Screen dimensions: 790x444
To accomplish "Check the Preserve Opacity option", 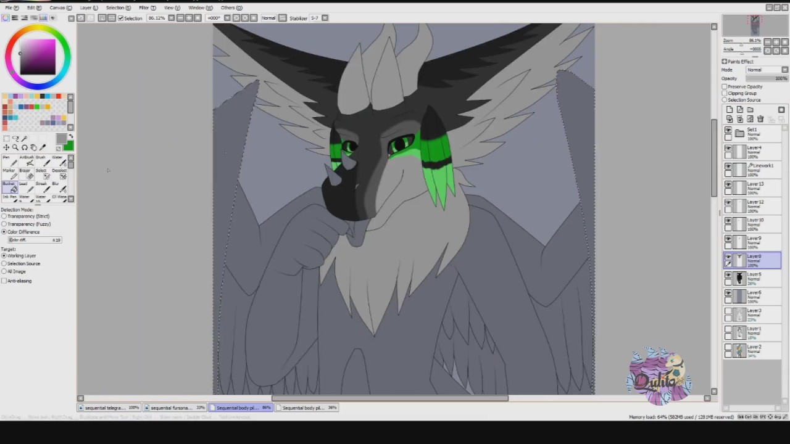I will 725,86.
